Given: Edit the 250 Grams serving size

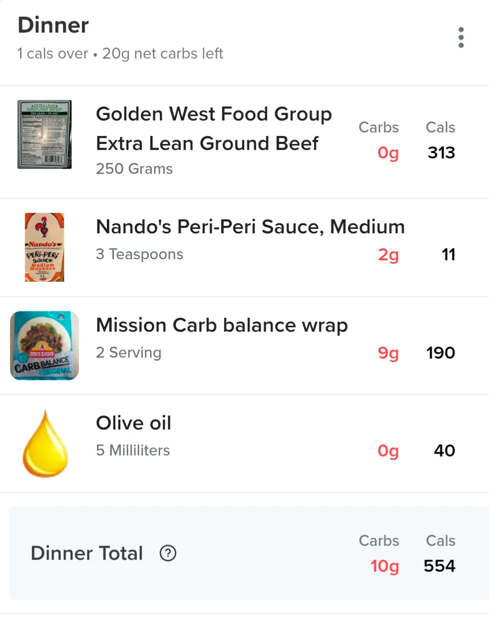Looking at the screenshot, I should [134, 169].
